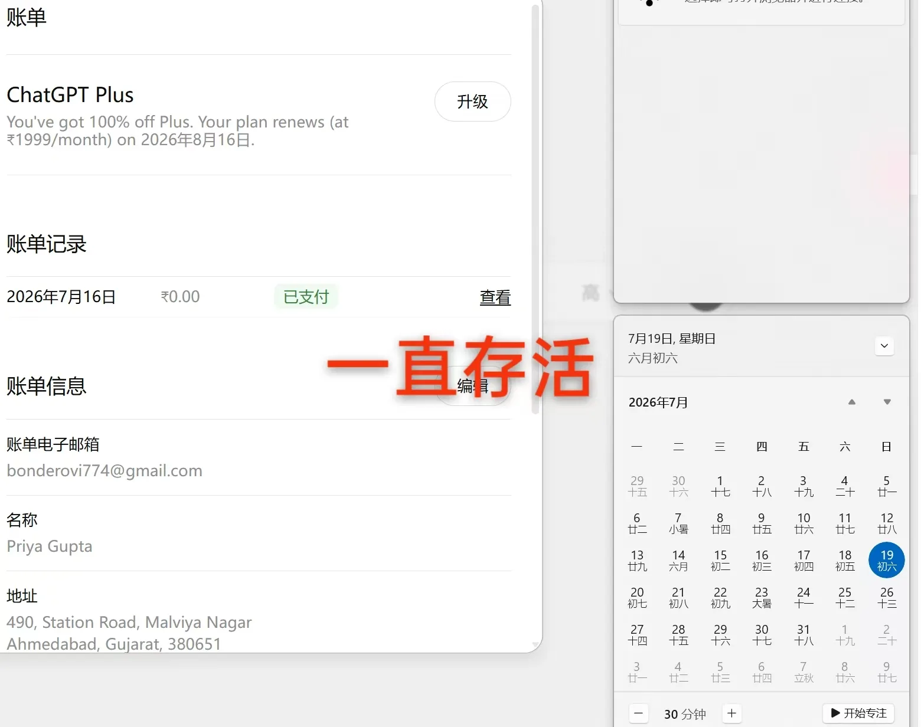
Task: Increase focus time with the plus button
Action: 731,713
